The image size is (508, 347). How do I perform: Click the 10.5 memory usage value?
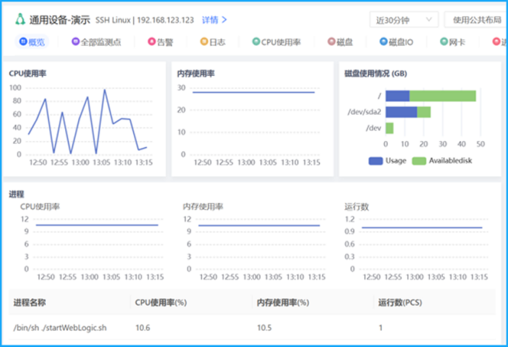[264, 328]
